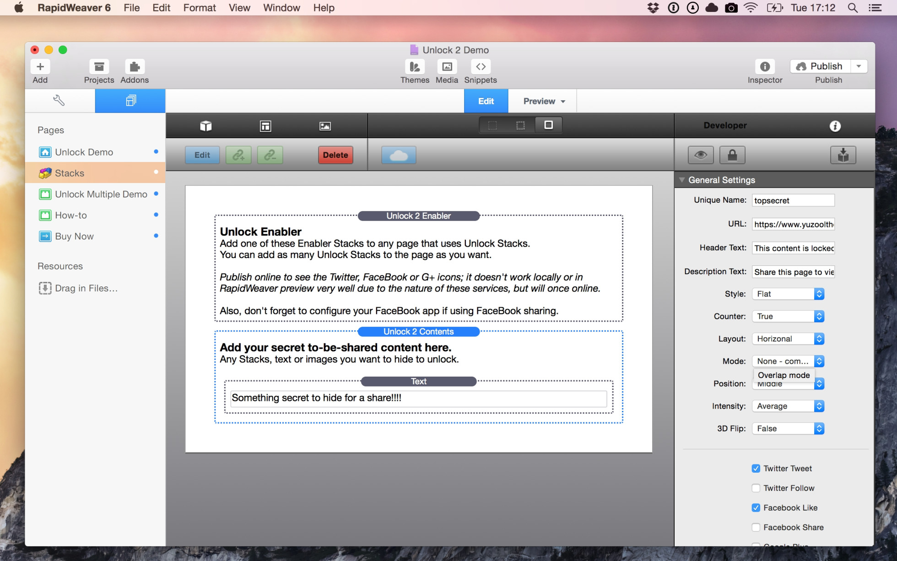Image resolution: width=897 pixels, height=561 pixels.
Task: Open the Style dropdown set to Flat
Action: click(788, 294)
